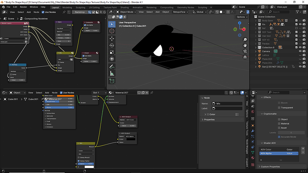Click Material.007 name field in header

point(125,93)
